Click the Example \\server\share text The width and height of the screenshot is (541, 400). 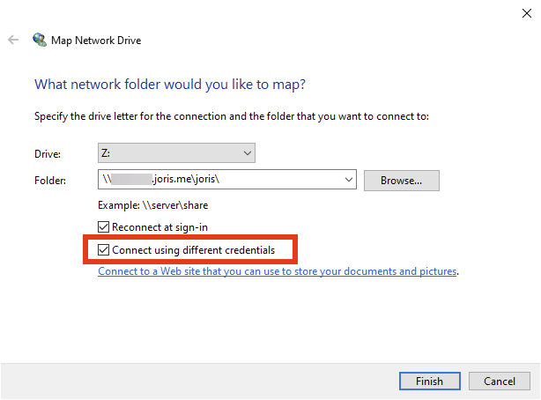pyautogui.click(x=154, y=205)
